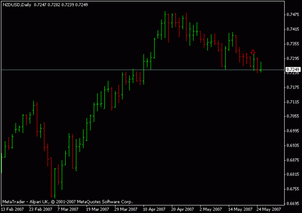Click the 24 May 2007 date label
This screenshot has height=213, width=302.
[x=269, y=209]
